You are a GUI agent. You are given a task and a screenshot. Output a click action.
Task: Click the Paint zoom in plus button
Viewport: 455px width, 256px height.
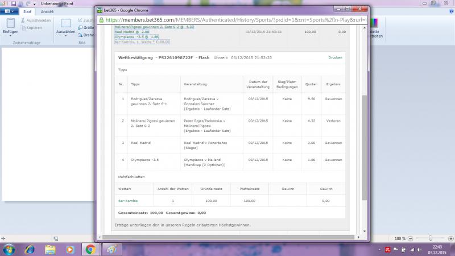[x=450, y=238]
